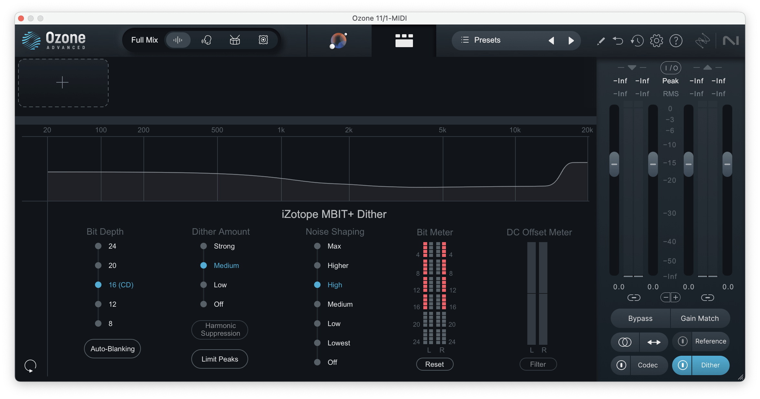Adjust the left input gain slider

pos(614,164)
